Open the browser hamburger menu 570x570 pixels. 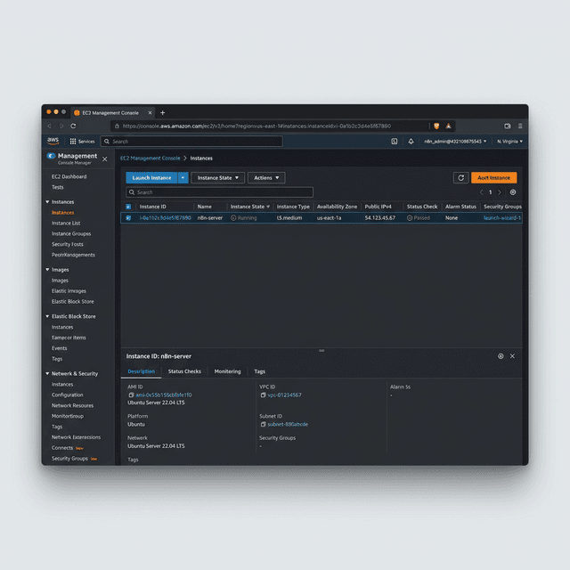[x=520, y=126]
